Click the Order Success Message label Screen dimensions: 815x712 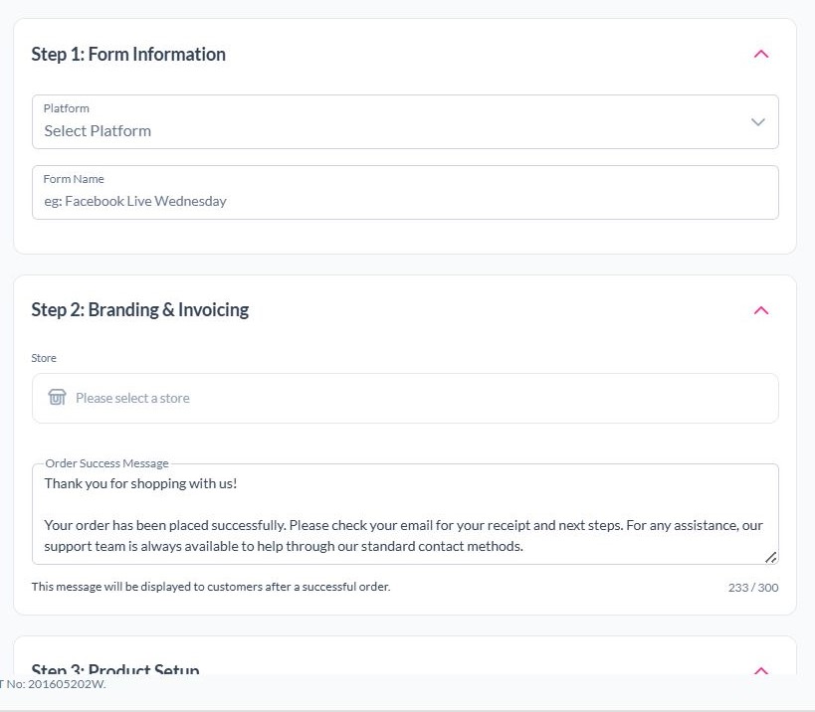point(106,463)
